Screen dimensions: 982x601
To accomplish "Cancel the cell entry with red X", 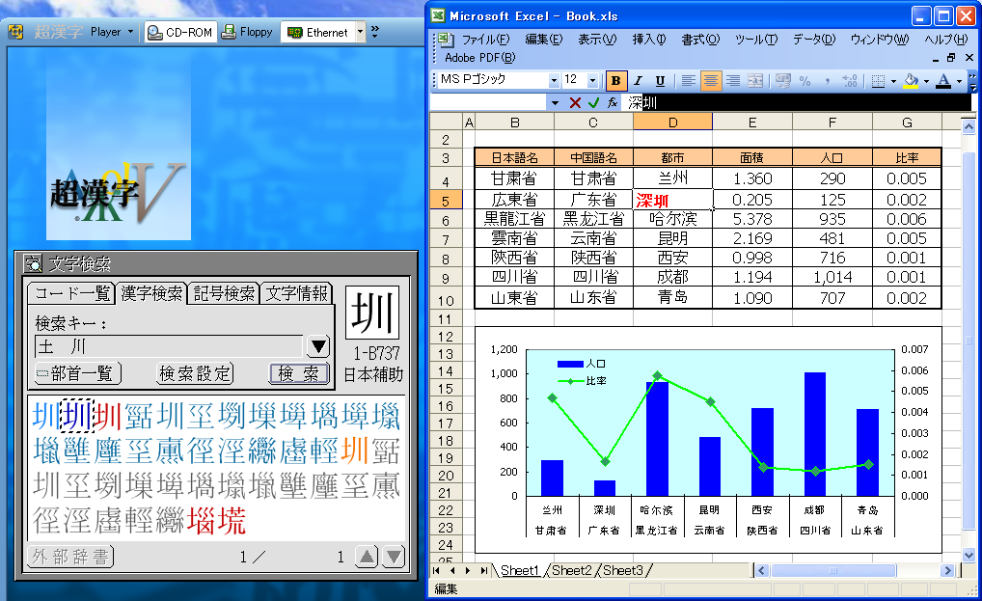I will click(575, 102).
